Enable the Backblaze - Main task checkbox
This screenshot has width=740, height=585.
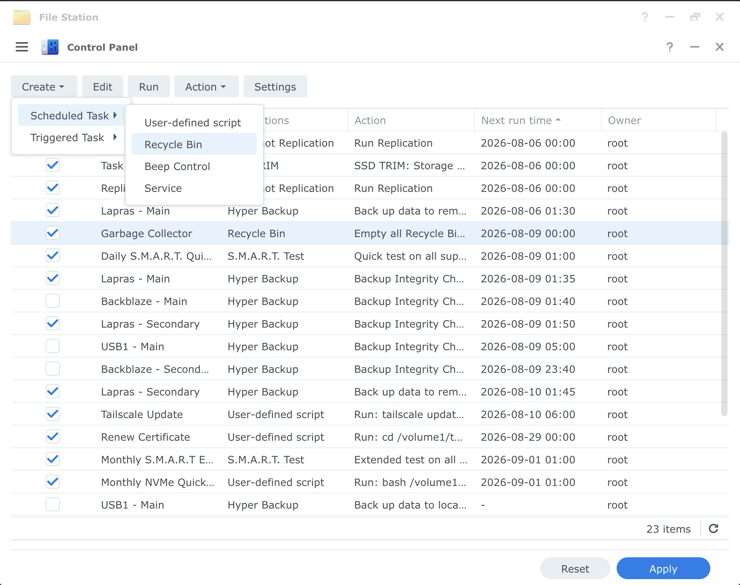pos(53,301)
